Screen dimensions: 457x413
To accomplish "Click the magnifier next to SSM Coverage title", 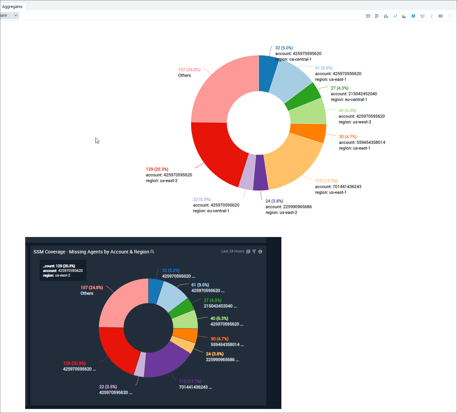I will (152, 252).
